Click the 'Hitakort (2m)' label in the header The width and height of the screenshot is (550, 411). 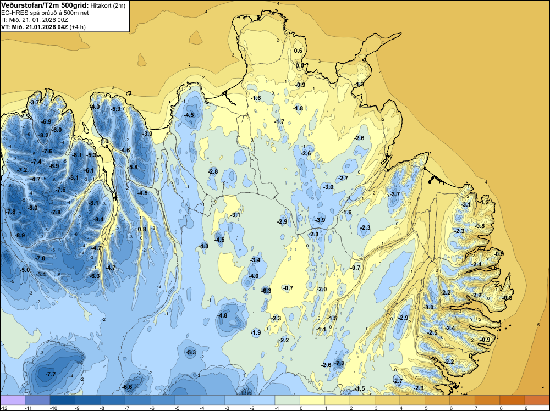click(x=108, y=5)
